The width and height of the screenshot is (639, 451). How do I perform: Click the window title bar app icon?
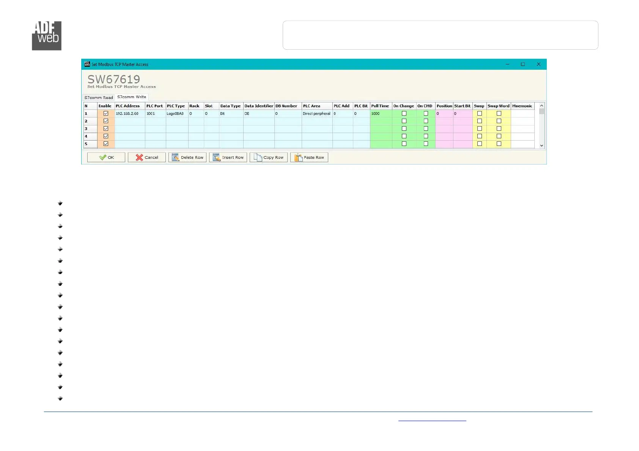tap(87, 64)
